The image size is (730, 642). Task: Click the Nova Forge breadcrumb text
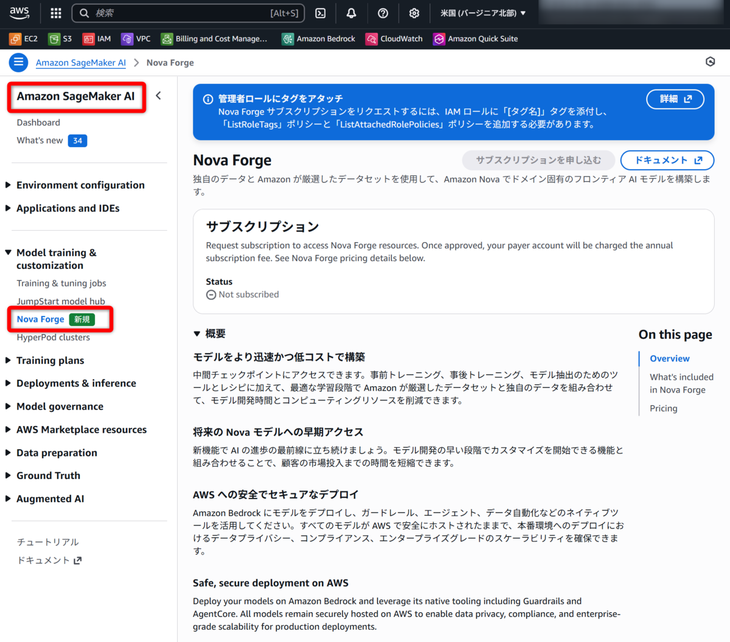(x=170, y=63)
